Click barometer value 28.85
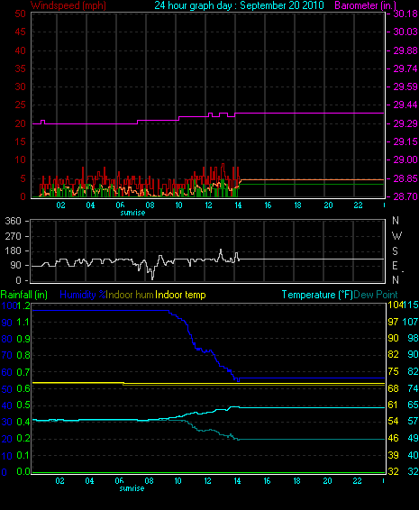 (405, 178)
